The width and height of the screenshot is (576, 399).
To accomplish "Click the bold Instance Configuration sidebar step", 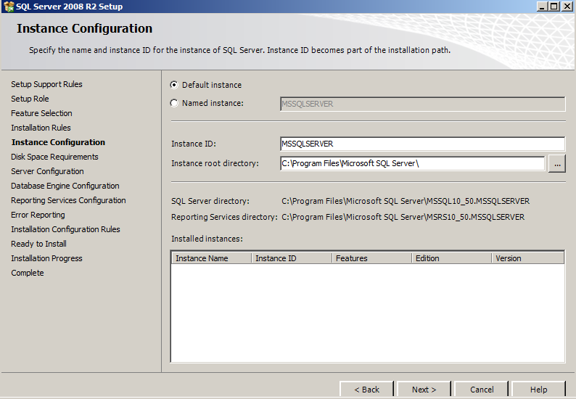I will click(x=59, y=142).
